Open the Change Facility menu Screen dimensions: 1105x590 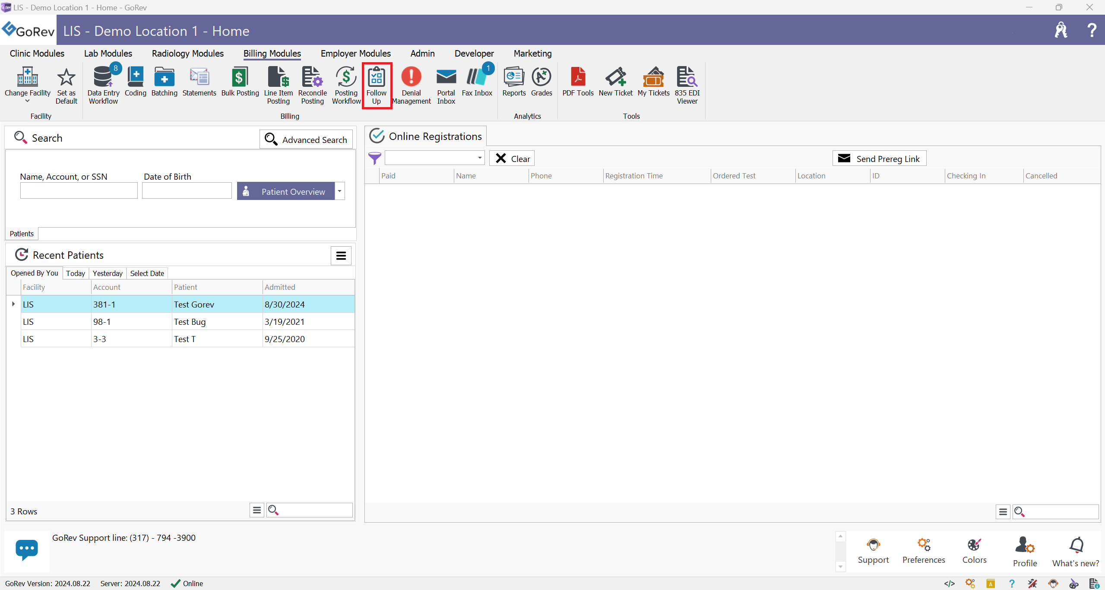point(28,85)
